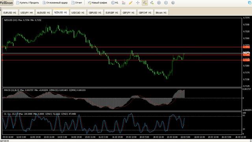Click the add indicator icon
Screen dimensions: 252x142
152,3
